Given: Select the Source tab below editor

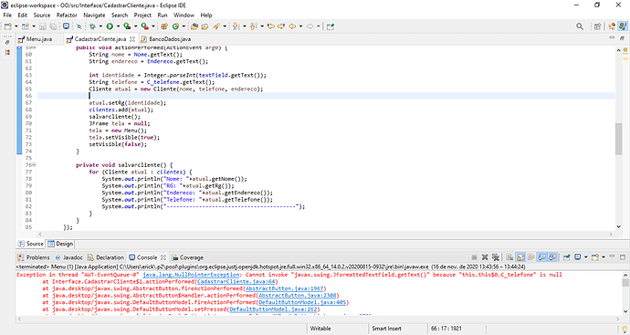Looking at the screenshot, I should (31, 244).
